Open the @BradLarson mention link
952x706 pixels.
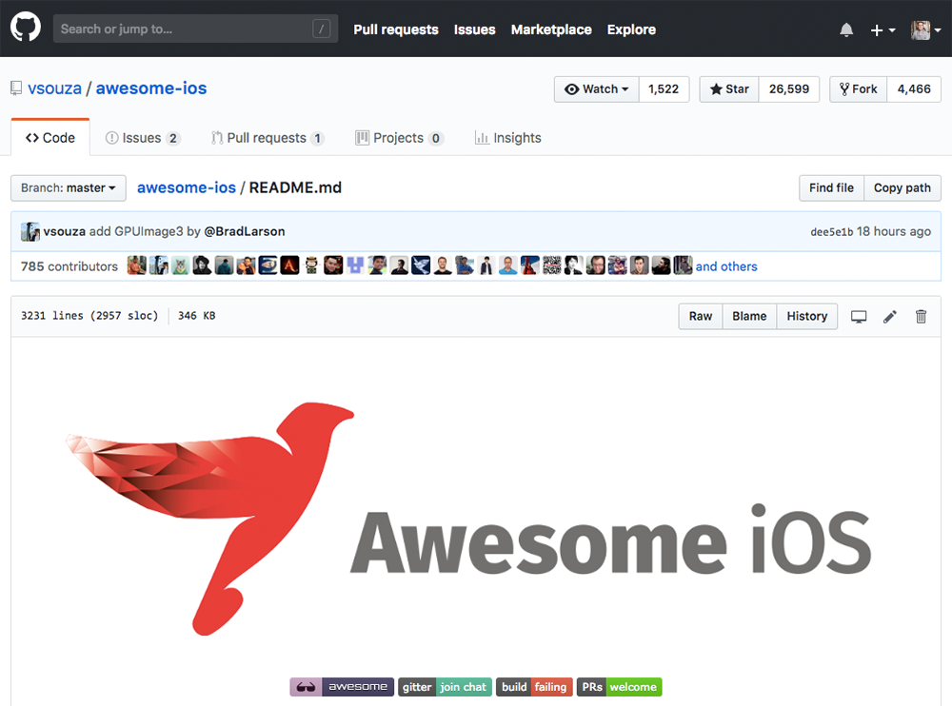244,231
